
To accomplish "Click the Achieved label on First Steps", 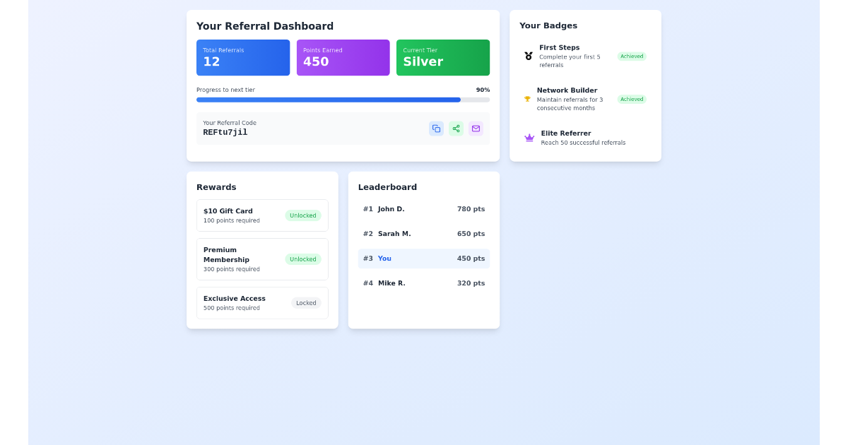I will (x=631, y=56).
